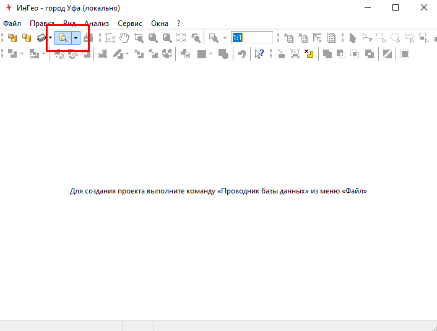Click the rotate objects icon
This screenshot has width=437, height=331.
[x=34, y=53]
